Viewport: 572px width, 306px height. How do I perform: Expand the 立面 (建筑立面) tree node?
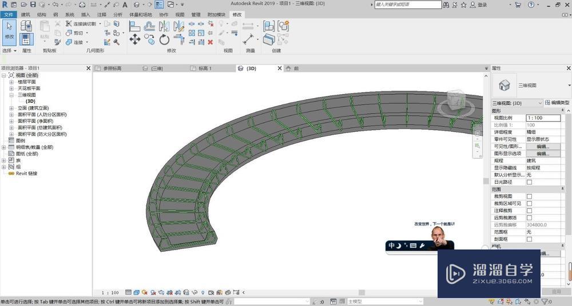pyautogui.click(x=11, y=108)
